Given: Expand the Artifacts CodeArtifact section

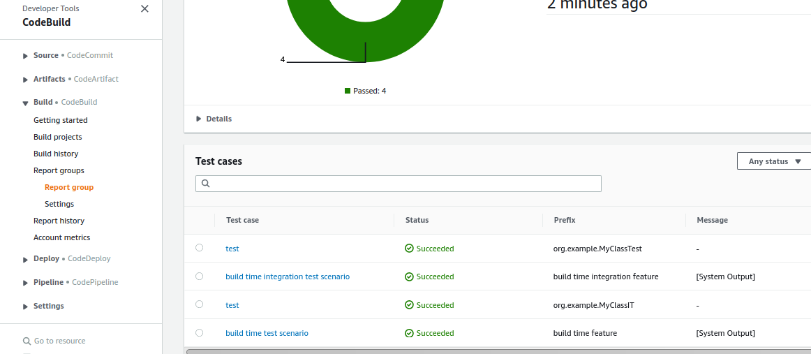Looking at the screenshot, I should (x=26, y=80).
